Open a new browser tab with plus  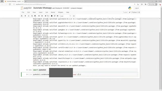(x=26, y=1)
